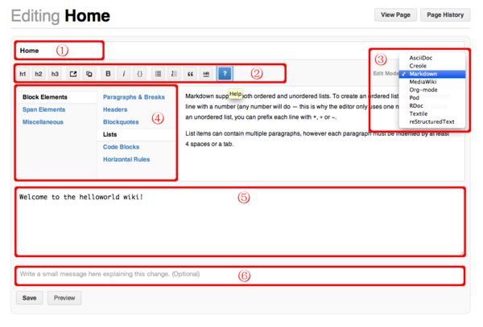This screenshot has width=483, height=327.
Task: Insert heading level 1 with h1 button
Action: (x=23, y=74)
